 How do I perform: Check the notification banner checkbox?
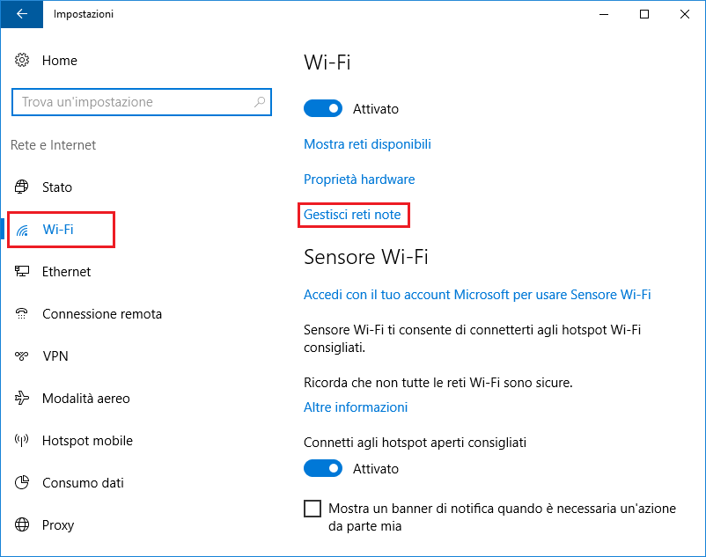(x=313, y=509)
